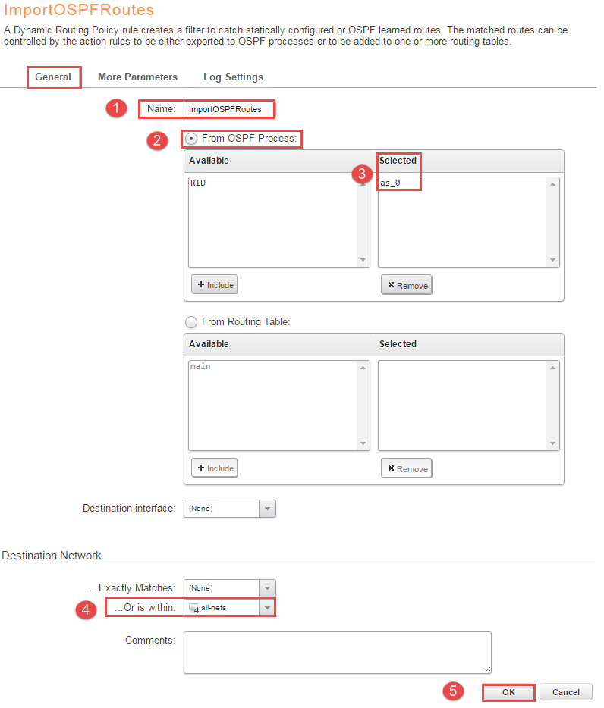Click OK to save the rule
Viewport: 604px width, 708px height.
508,692
